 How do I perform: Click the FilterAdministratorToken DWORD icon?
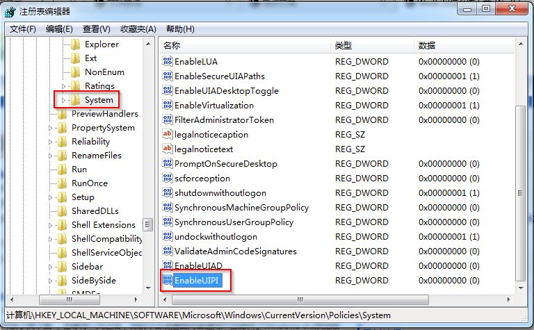tap(167, 119)
